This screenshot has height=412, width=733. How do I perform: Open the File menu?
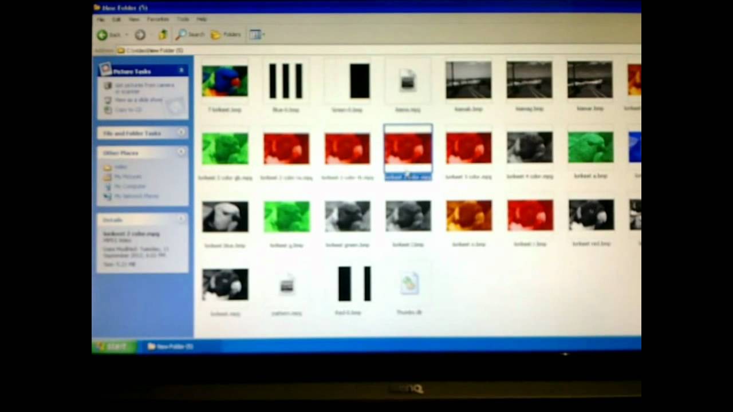101,19
